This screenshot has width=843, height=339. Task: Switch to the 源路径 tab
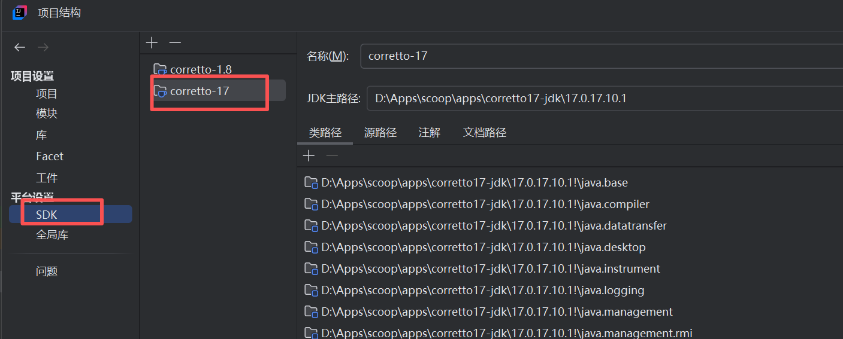pos(380,133)
